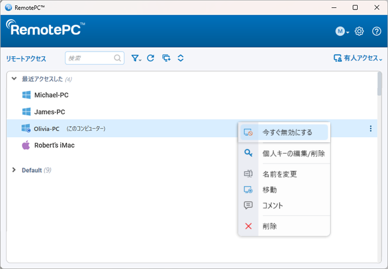Screen dimensions: 388x269
Task: Click Windows icon beside Michael-PC
Action: click(26, 95)
